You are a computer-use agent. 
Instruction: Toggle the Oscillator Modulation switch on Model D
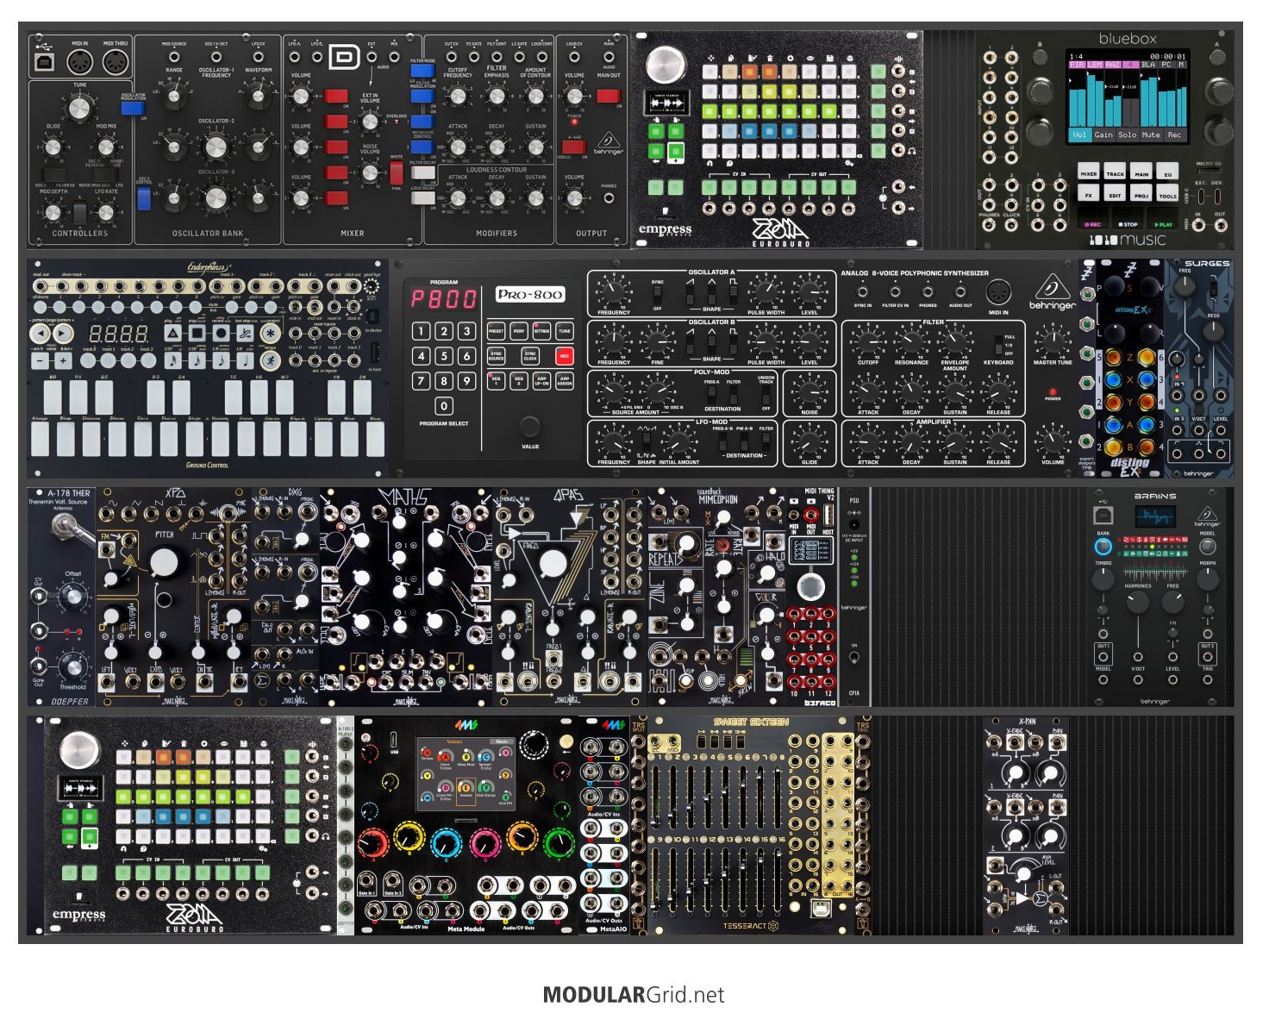pyautogui.click(x=132, y=108)
